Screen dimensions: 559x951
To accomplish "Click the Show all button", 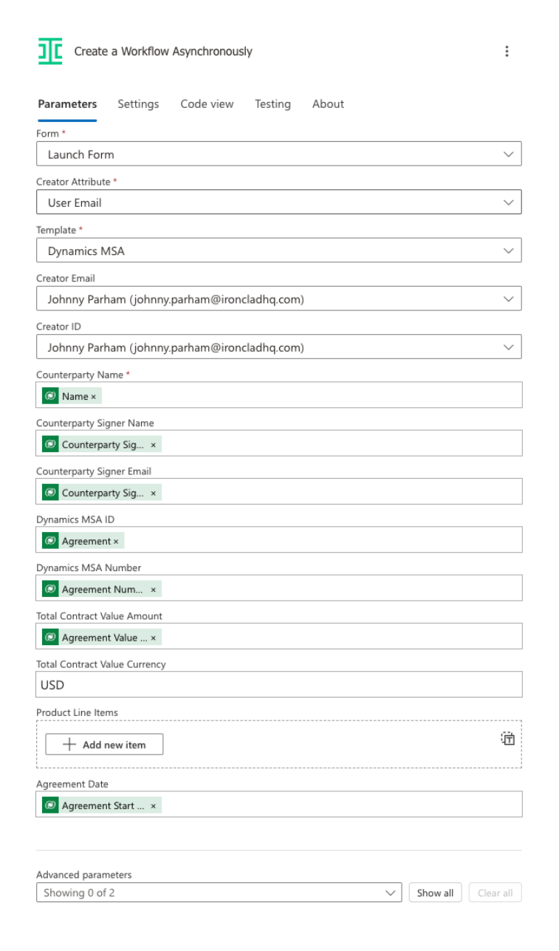I will 435,893.
